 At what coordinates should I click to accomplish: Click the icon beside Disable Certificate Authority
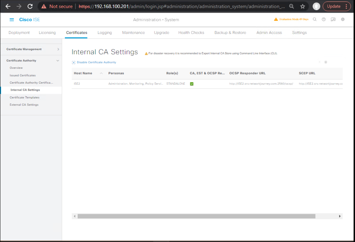point(74,62)
